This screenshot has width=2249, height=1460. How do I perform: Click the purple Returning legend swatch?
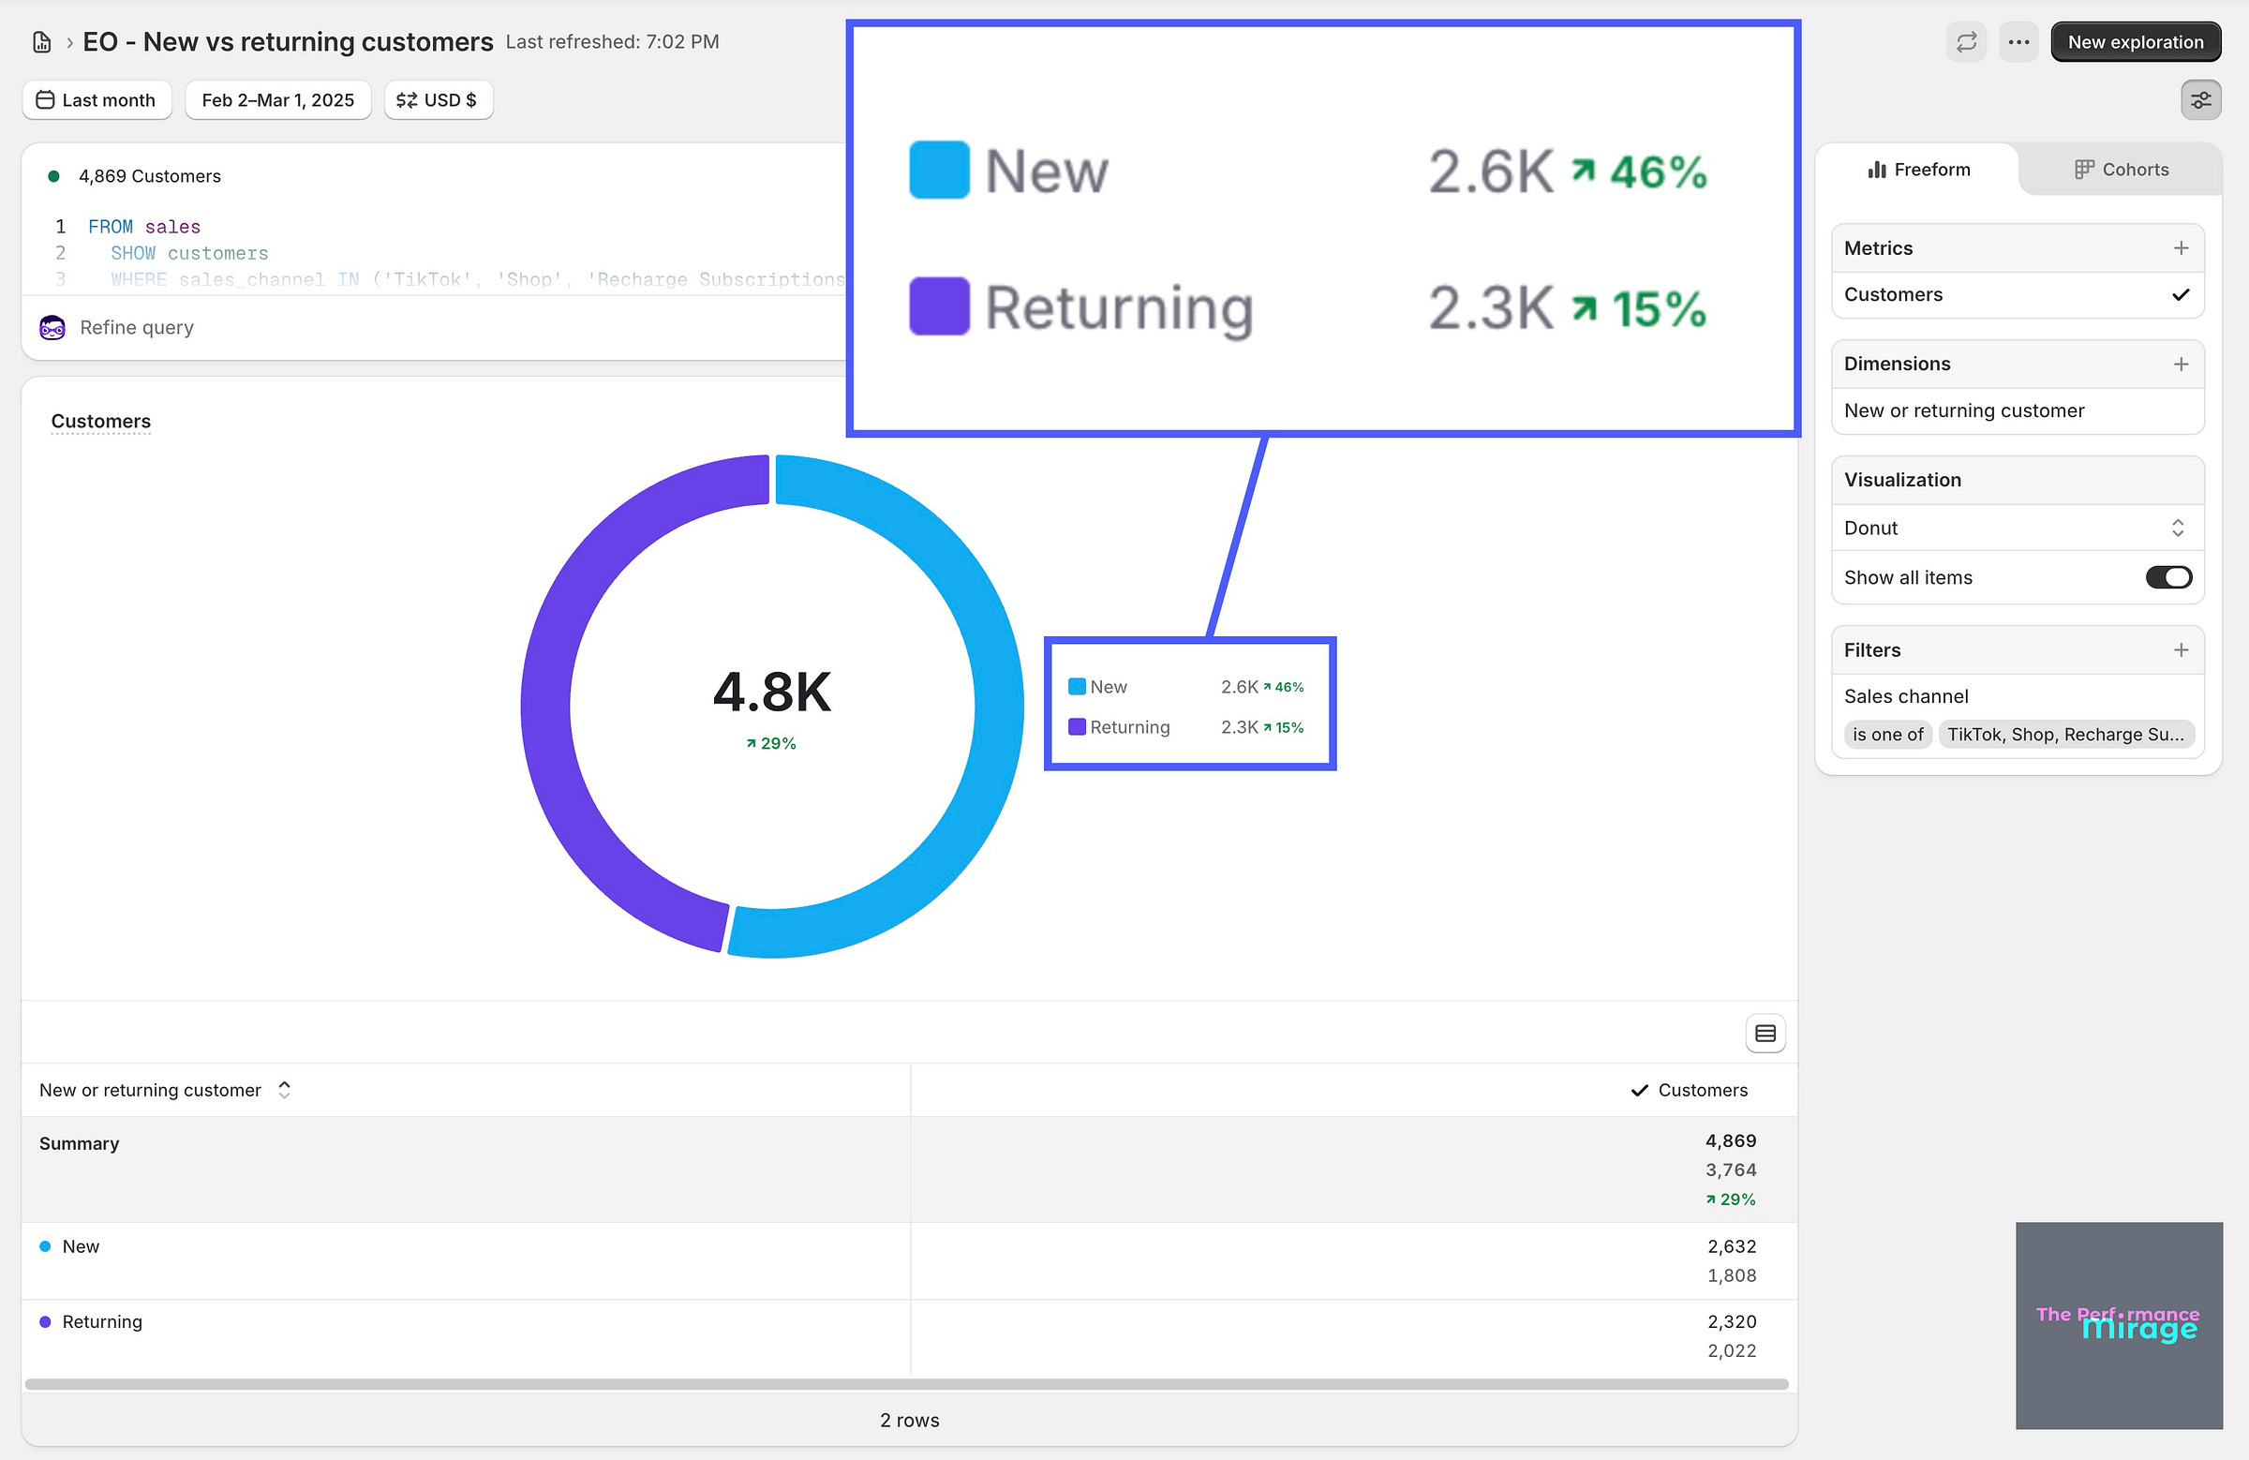1077,727
